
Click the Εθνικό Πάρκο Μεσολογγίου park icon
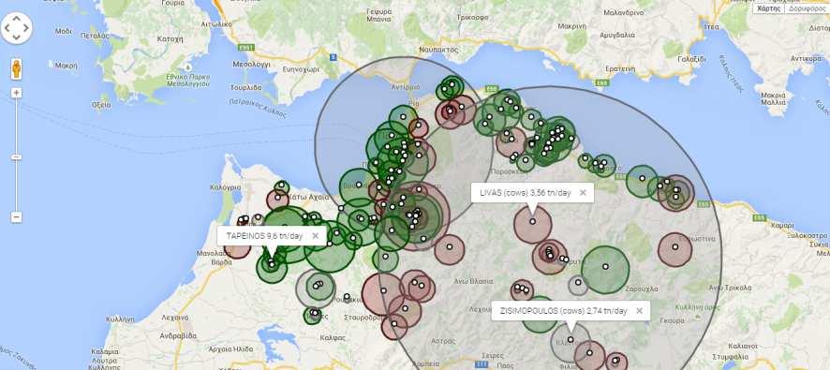pos(188,67)
